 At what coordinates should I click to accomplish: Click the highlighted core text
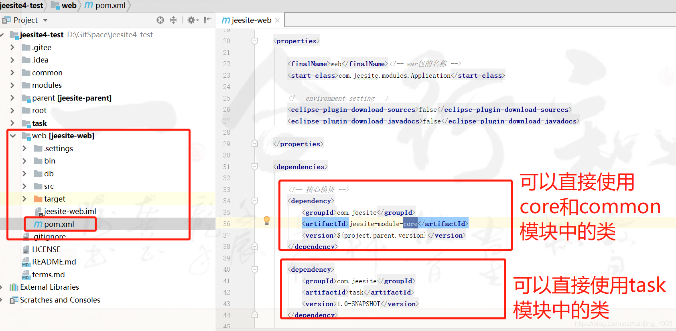pyautogui.click(x=410, y=224)
